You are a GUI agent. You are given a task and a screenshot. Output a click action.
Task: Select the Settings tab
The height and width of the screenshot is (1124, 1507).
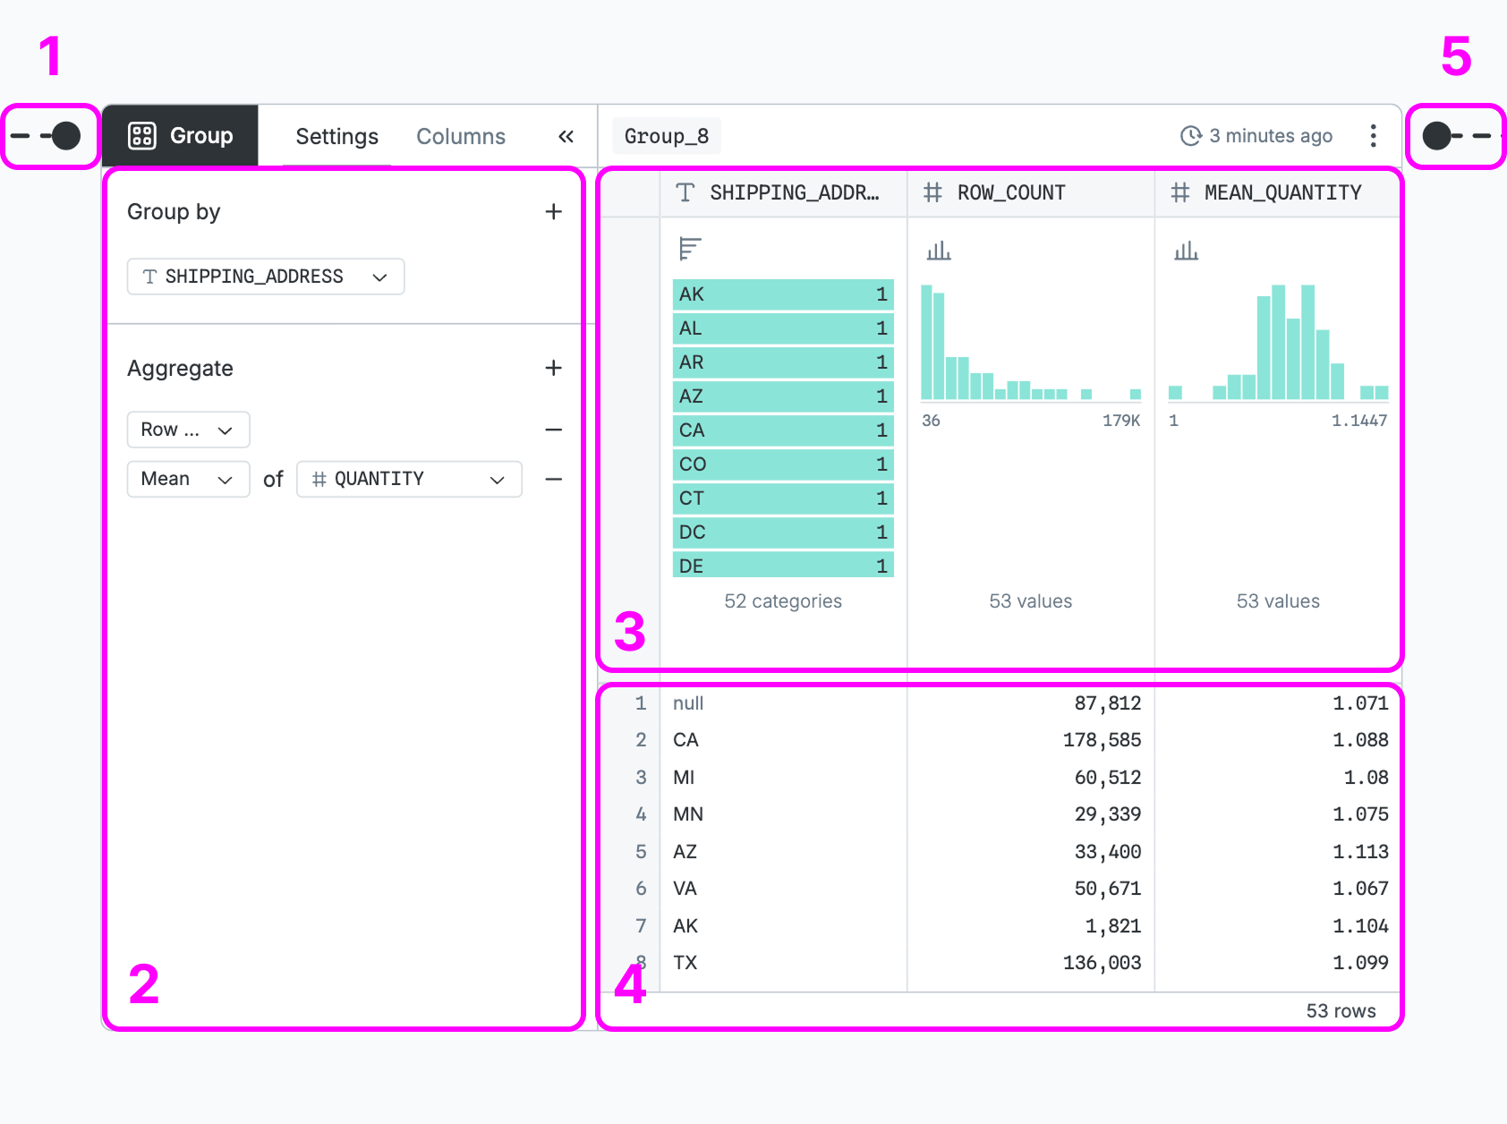coord(336,137)
